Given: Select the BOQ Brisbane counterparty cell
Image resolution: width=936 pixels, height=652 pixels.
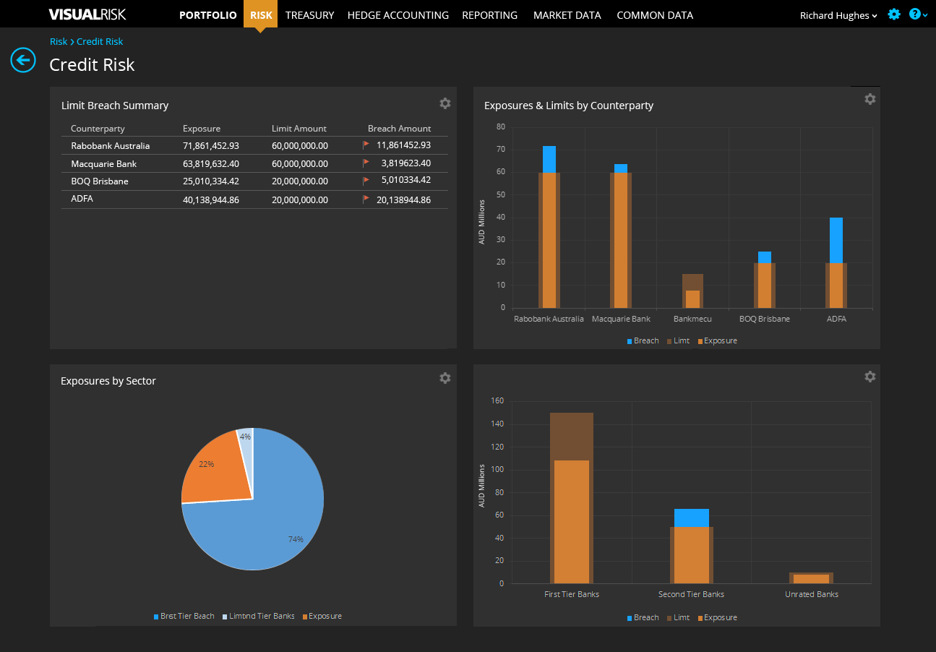Looking at the screenshot, I should (100, 181).
